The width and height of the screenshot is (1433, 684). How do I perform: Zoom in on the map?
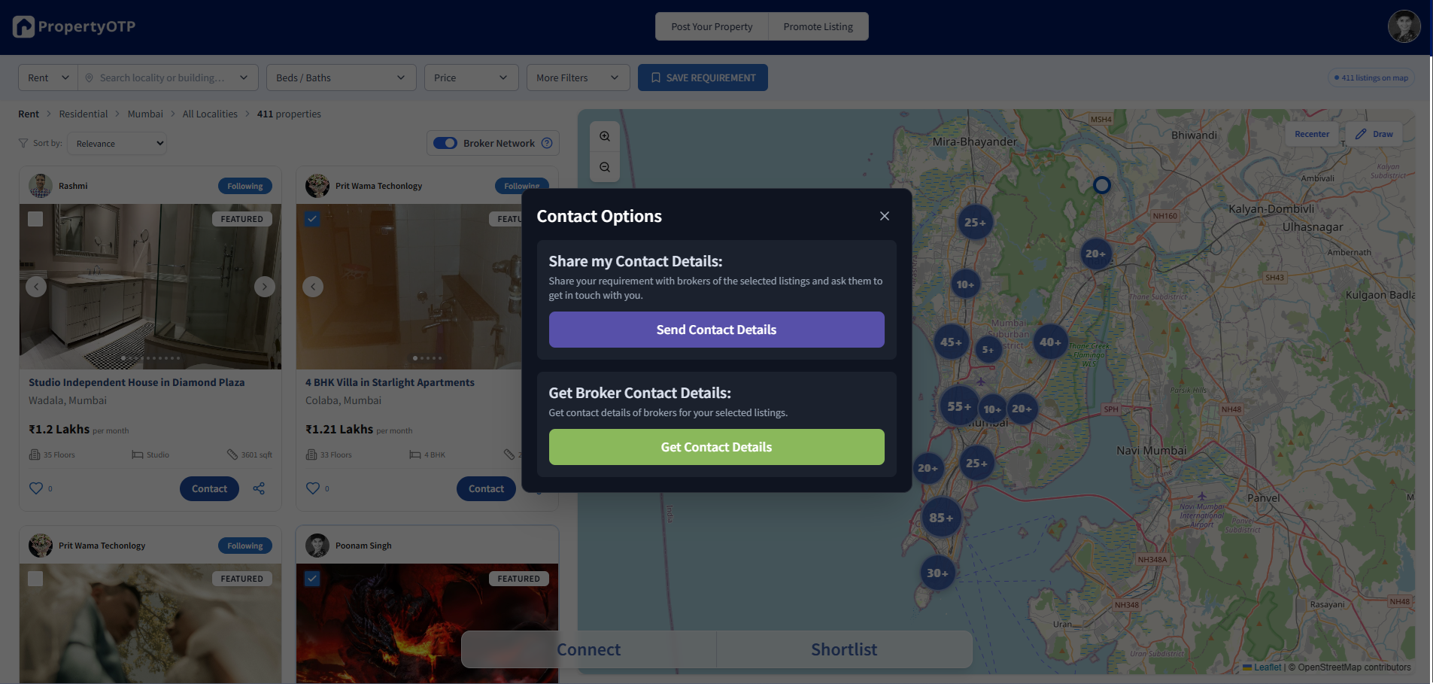(605, 136)
